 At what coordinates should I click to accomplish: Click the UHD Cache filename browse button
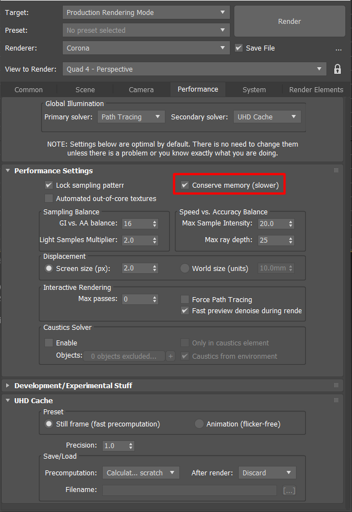[289, 490]
